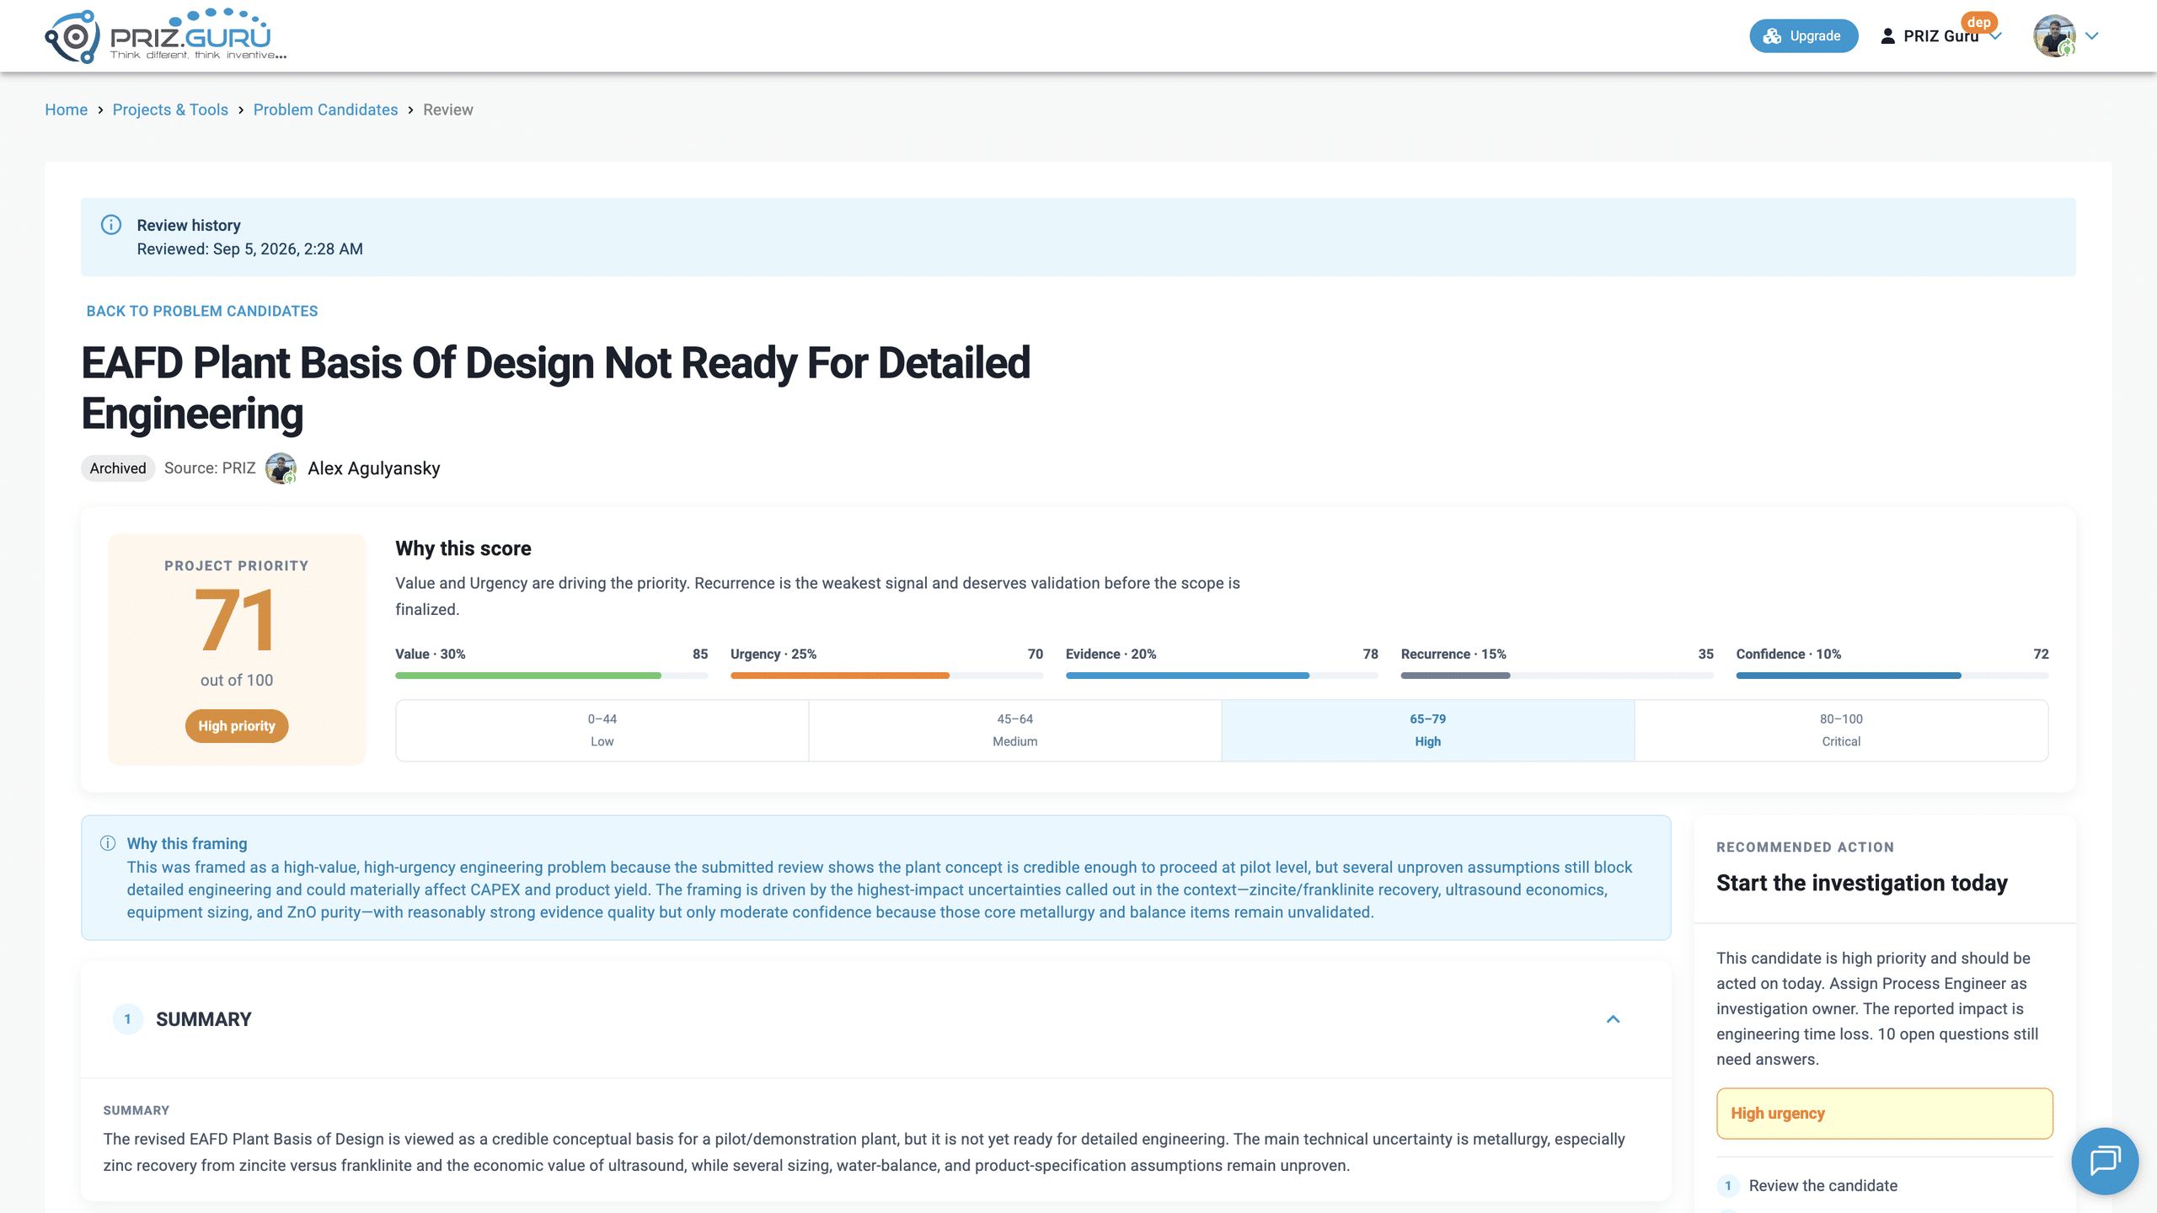The image size is (2157, 1213).
Task: Click the Review breadcrumb item
Action: pos(448,110)
